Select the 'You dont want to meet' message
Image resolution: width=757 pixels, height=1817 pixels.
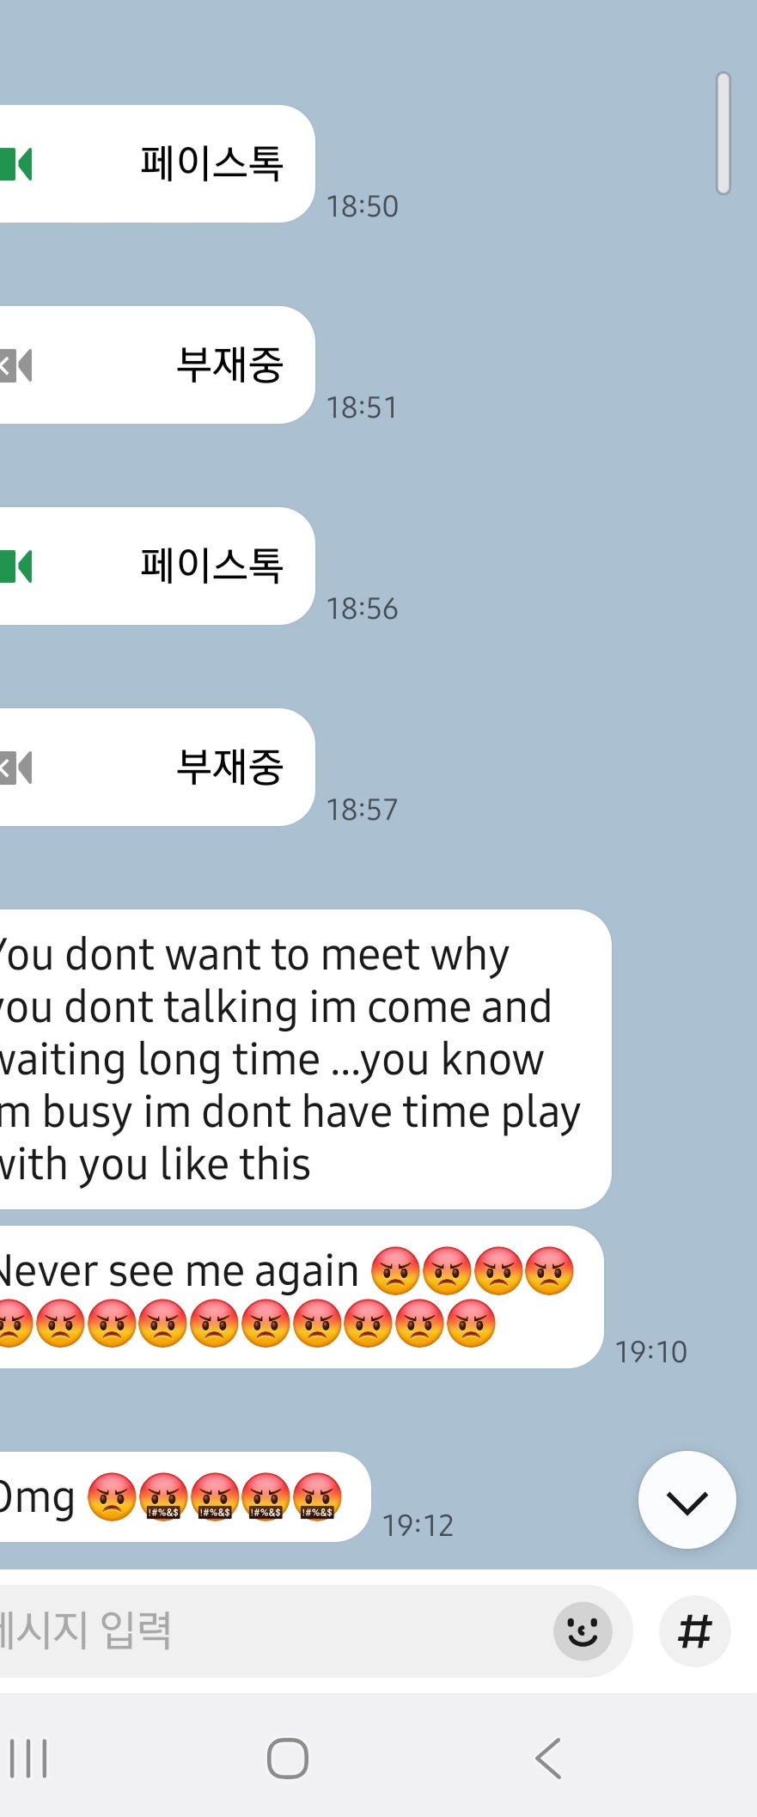click(x=305, y=1059)
